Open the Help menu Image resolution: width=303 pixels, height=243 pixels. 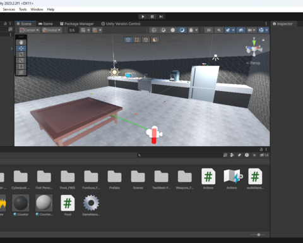50,9
